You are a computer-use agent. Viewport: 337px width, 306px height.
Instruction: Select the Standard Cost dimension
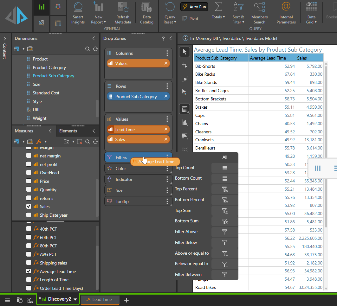pyautogui.click(x=46, y=93)
